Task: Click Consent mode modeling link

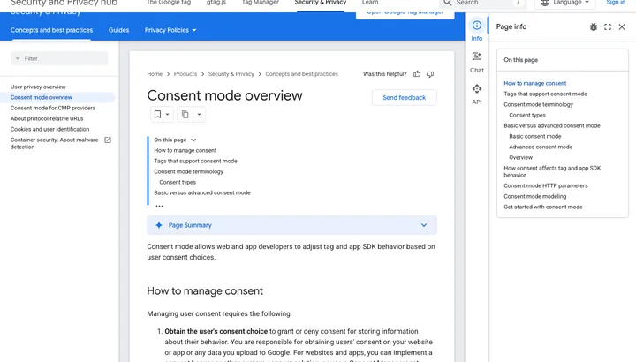Action: pyautogui.click(x=535, y=196)
